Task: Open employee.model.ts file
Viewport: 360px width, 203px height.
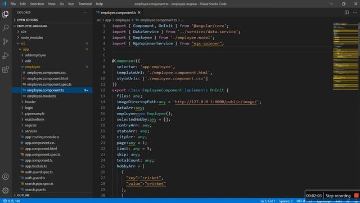Action: point(52,96)
